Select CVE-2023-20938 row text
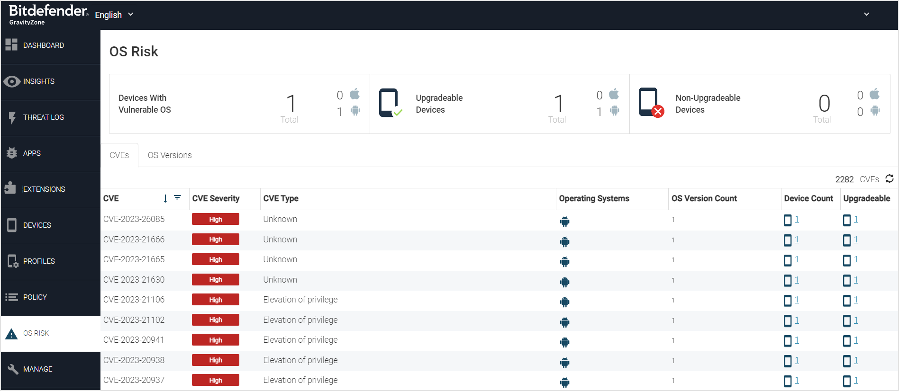Screen dimensions: 899x391 134,360
